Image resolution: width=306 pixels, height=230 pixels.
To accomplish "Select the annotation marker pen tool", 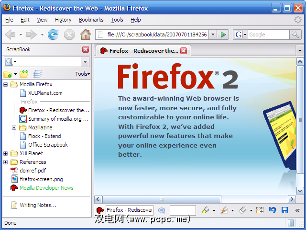I will tap(224, 210).
